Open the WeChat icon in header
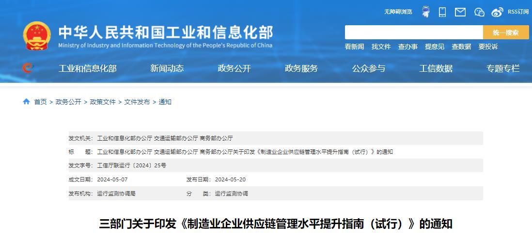 (x=479, y=12)
